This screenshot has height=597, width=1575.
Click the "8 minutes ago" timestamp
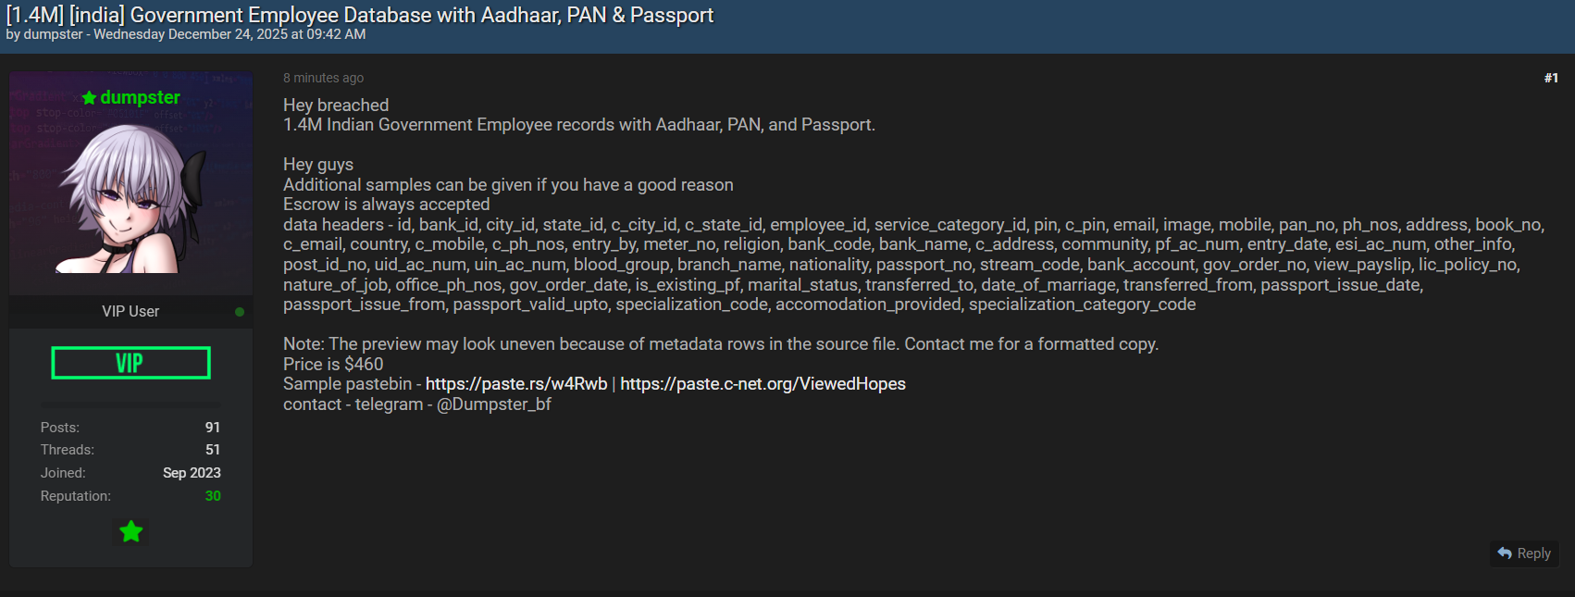click(323, 78)
